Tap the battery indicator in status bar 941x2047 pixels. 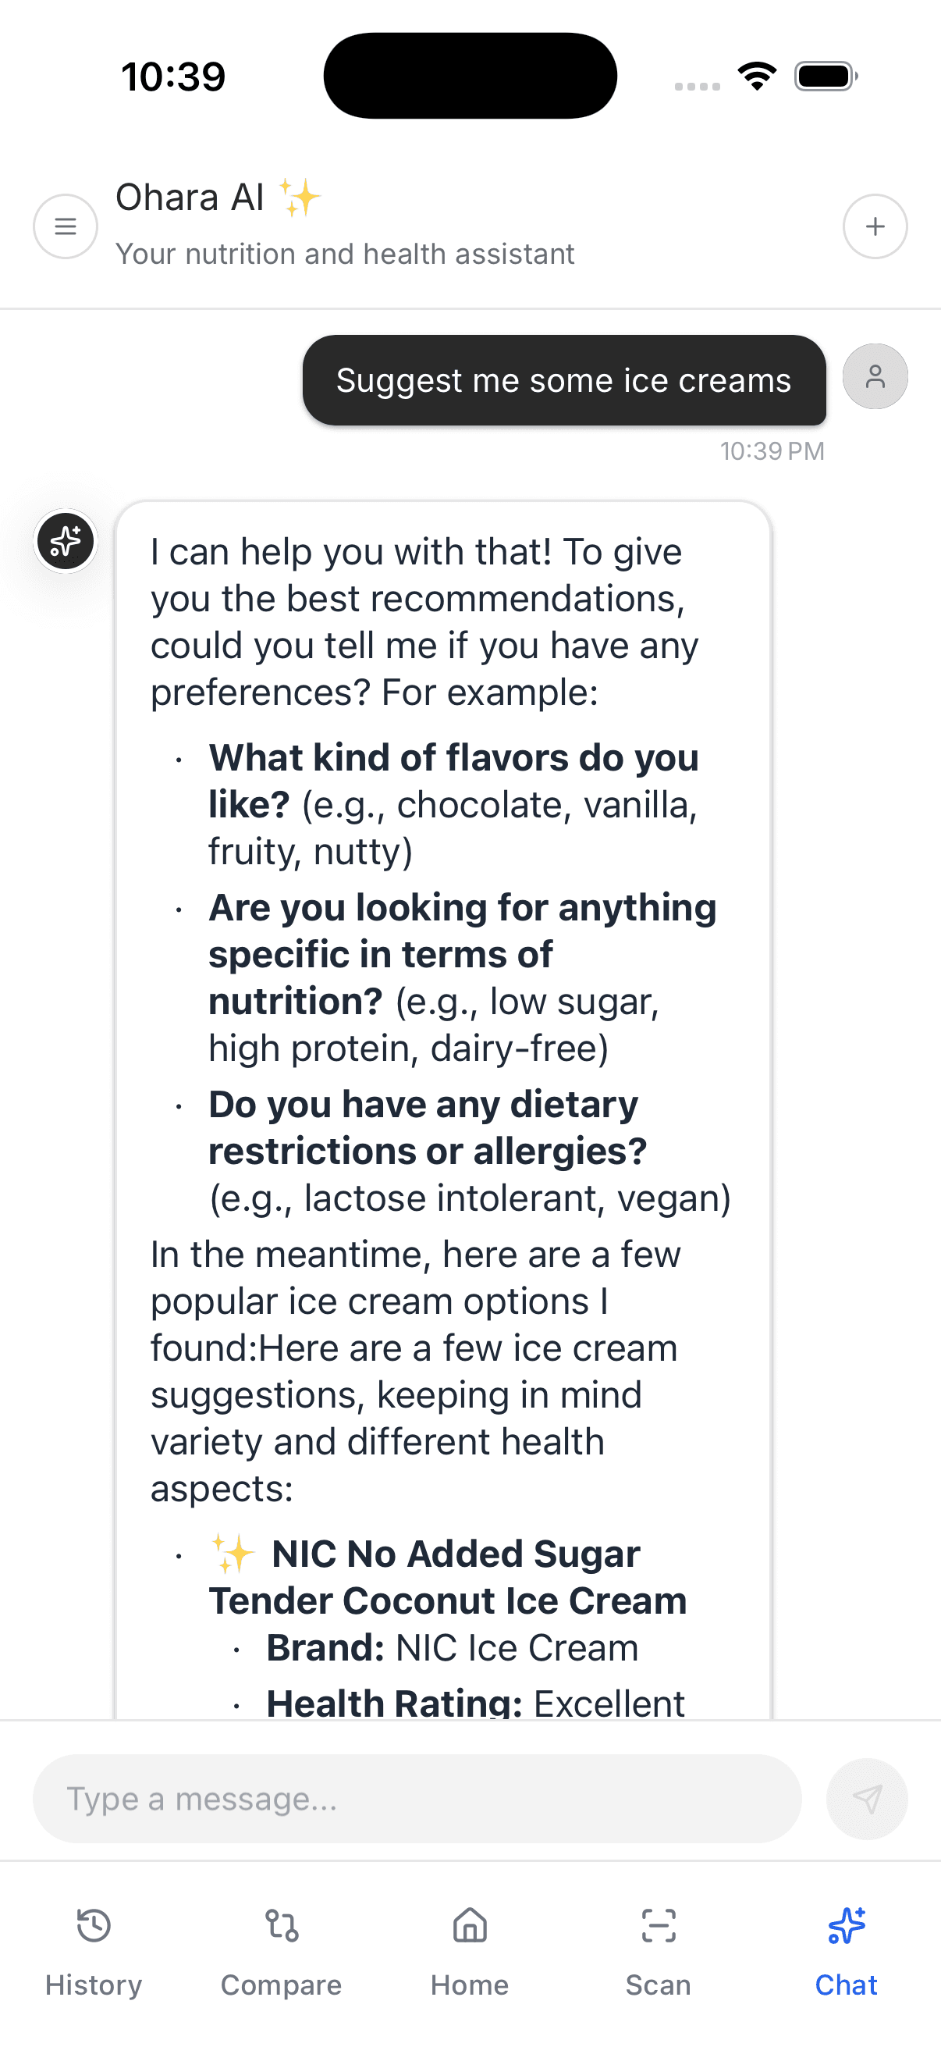click(x=825, y=77)
